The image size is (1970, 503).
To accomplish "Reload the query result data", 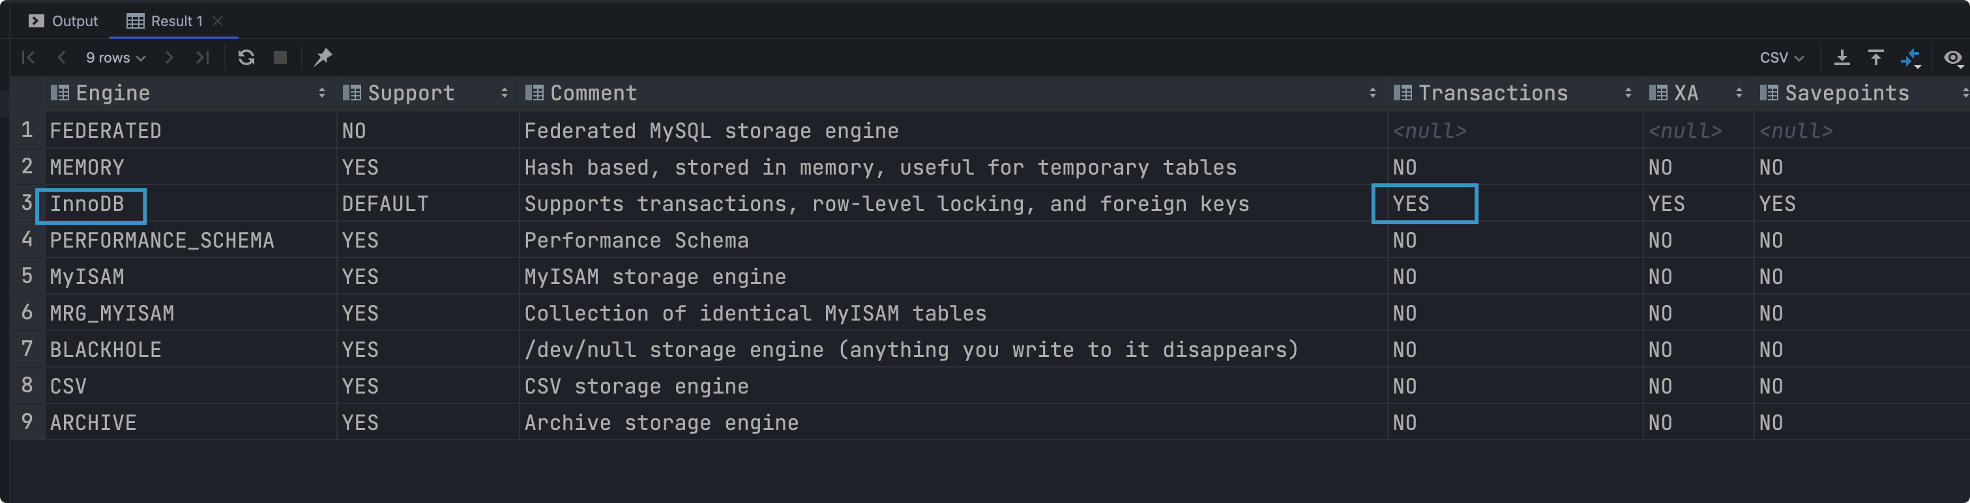I will tap(246, 57).
